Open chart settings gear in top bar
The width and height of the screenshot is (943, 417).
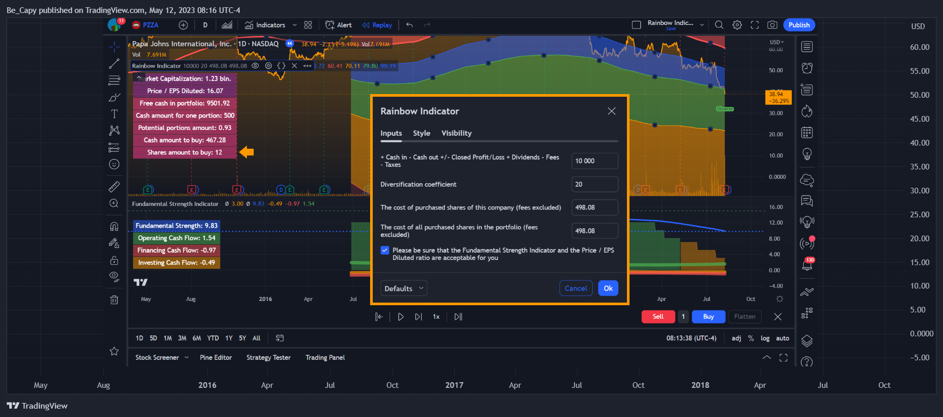point(737,25)
